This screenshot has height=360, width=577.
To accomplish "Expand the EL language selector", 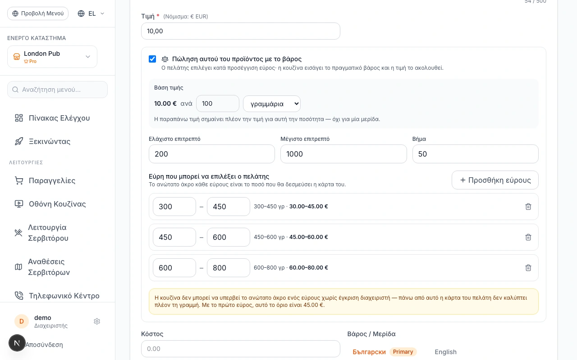I will pos(91,13).
